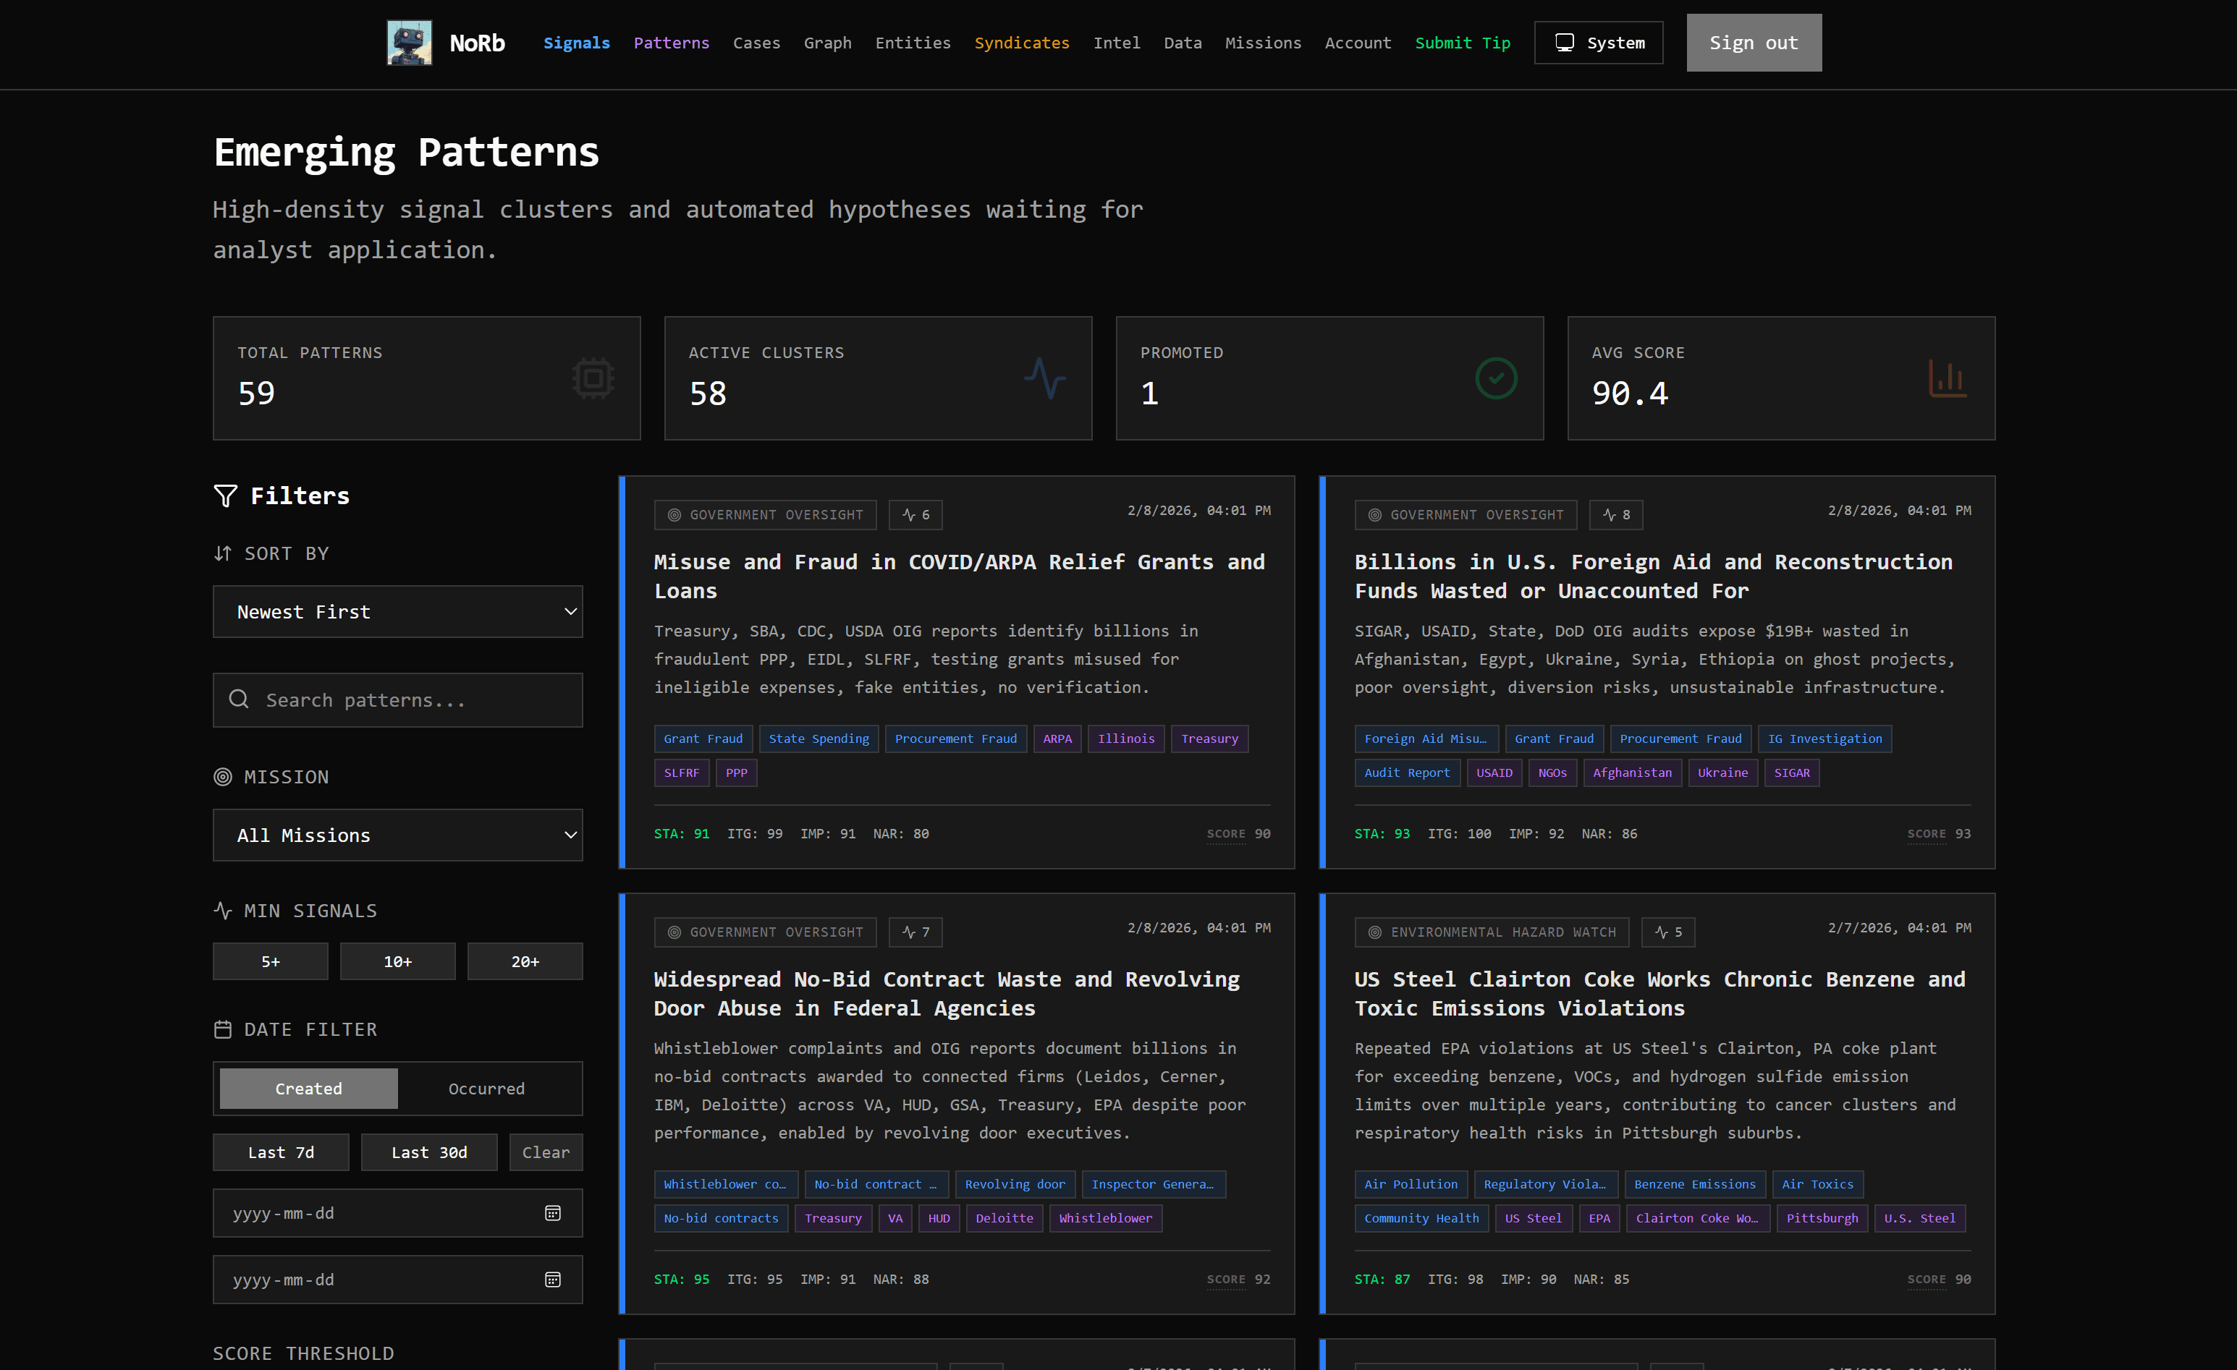Open the All Missions dropdown
Viewport: 2237px width, 1370px height.
[397, 835]
